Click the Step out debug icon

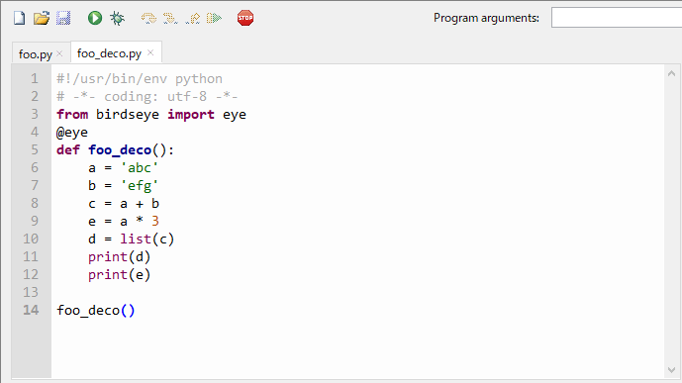click(193, 18)
